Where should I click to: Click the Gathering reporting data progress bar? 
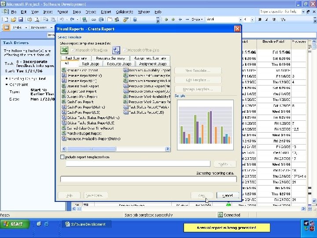pos(149,179)
